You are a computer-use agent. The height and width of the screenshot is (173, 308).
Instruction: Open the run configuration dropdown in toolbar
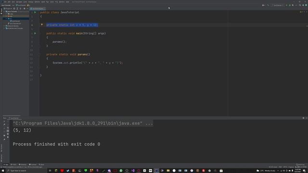[278, 5]
